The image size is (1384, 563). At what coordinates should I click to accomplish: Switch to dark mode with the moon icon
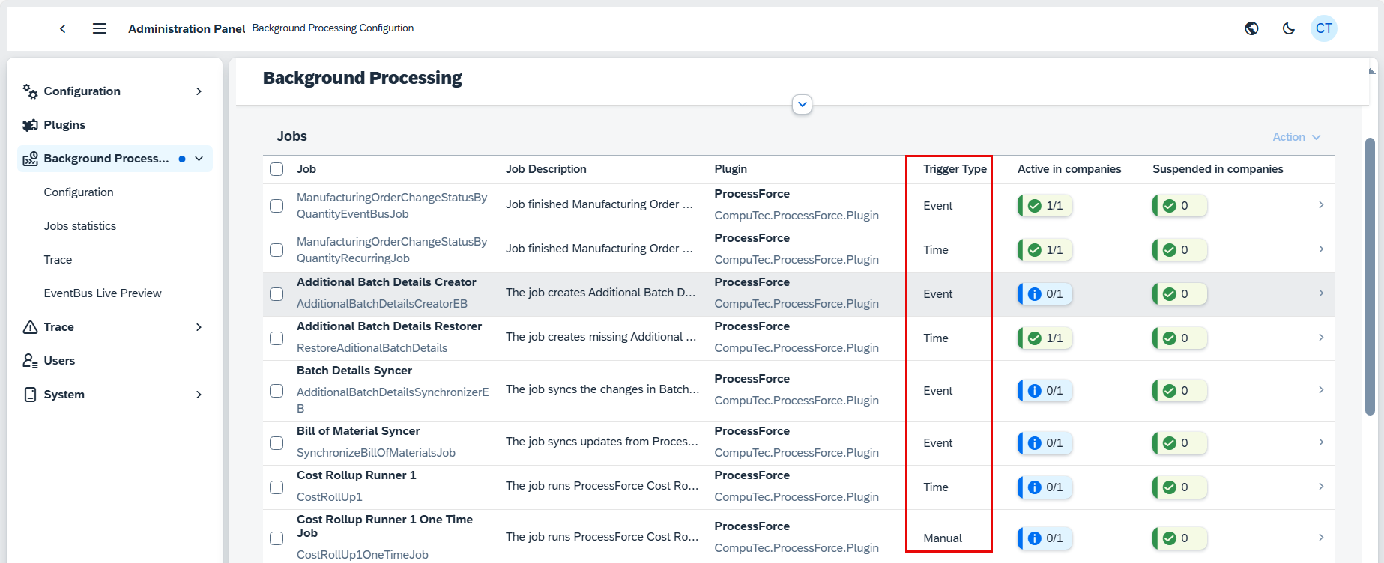click(x=1288, y=28)
